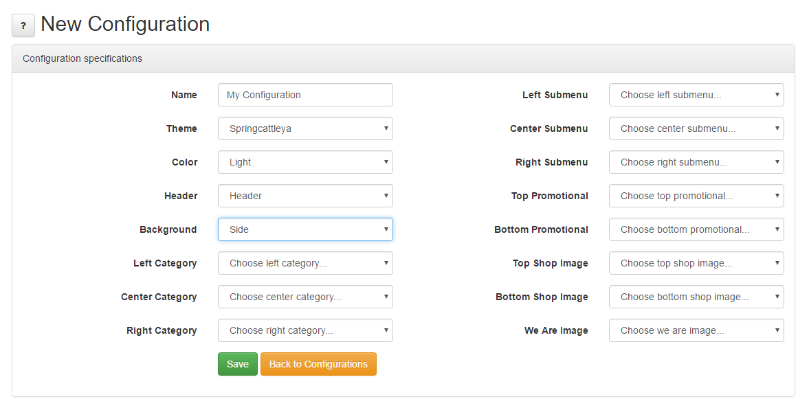This screenshot has width=809, height=410.
Task: Click the Top Shop Image label
Action: tap(551, 263)
